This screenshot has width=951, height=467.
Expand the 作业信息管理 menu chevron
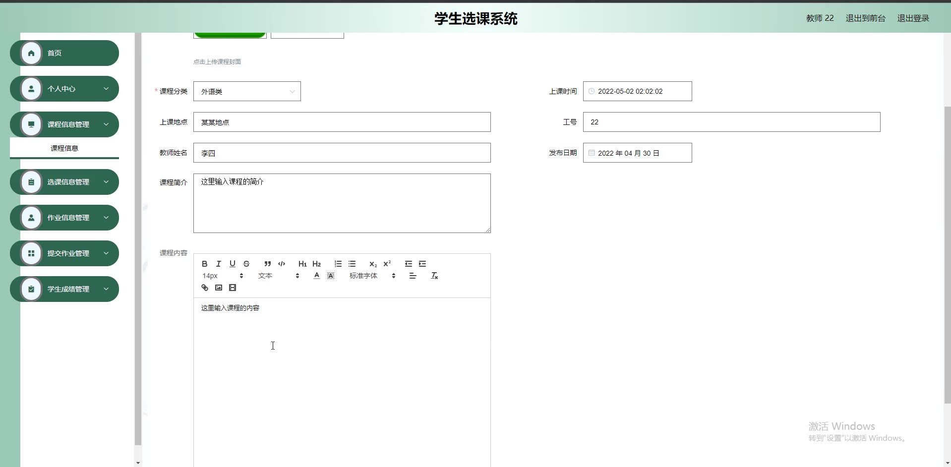pyautogui.click(x=106, y=218)
